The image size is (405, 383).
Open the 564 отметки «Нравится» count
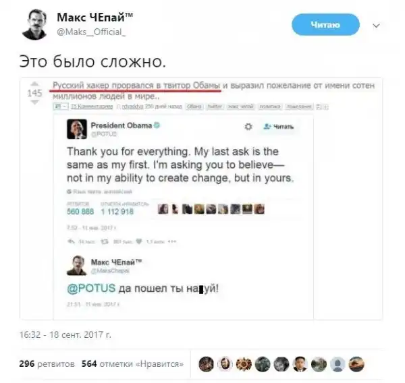(x=132, y=364)
